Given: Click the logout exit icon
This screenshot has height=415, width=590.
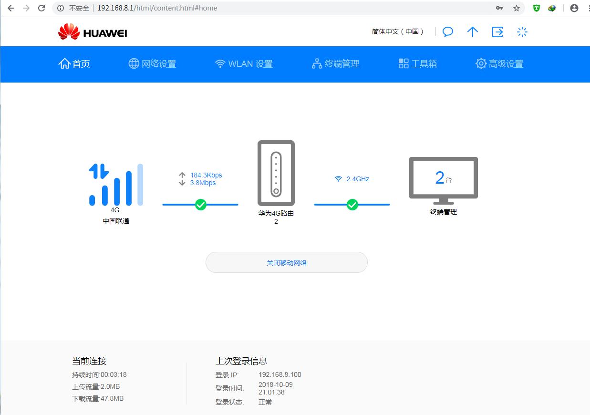Looking at the screenshot, I should (x=497, y=32).
